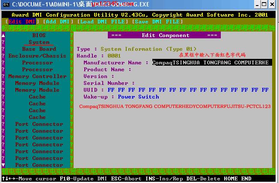Image resolution: width=279 pixels, height=183 pixels.
Task: Click the DEL-Delete hint in status bar
Action: [203, 179]
